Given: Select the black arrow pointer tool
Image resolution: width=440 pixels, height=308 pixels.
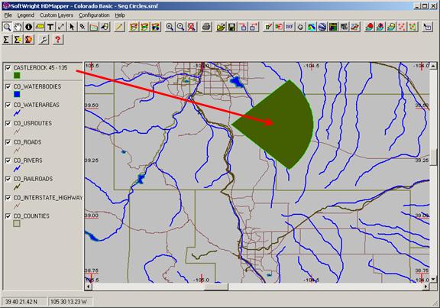Looking at the screenshot, I should coord(72,27).
